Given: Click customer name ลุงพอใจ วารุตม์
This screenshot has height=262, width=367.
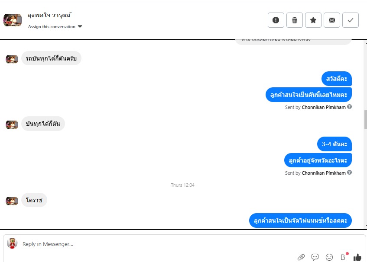Looking at the screenshot, I should (x=49, y=15).
